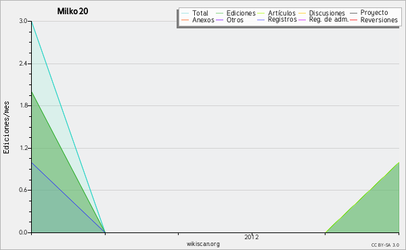Click the 'Ediciones/mes' y-axis title
Viewport: 406px width, 250px height.
[x=6, y=128]
